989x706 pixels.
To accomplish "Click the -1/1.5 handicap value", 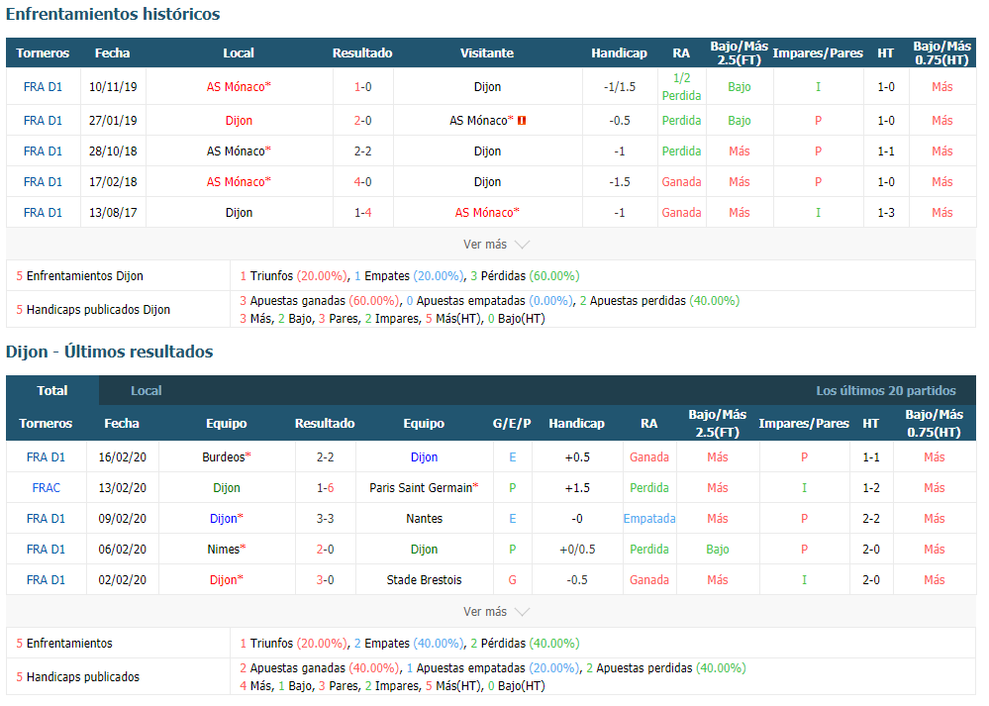I will [x=620, y=87].
